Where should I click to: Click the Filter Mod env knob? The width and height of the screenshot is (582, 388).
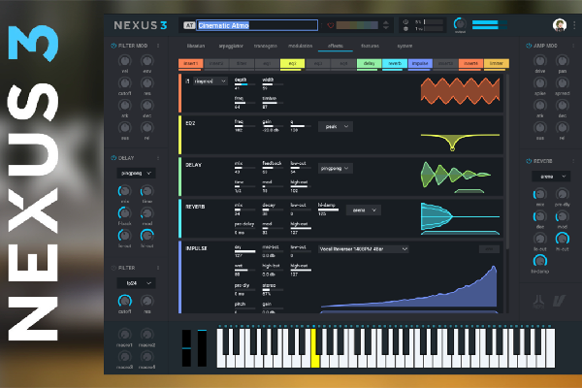point(147,60)
